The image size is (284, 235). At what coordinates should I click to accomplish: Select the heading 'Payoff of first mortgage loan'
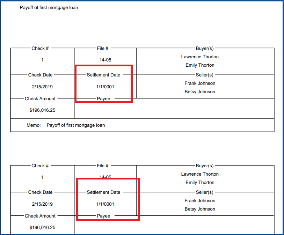click(49, 8)
